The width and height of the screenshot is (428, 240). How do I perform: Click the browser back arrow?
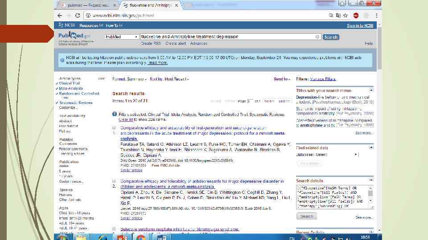[x=60, y=16]
